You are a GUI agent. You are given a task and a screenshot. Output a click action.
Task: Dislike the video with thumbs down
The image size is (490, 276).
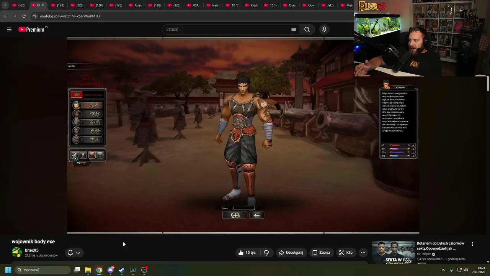[267, 253]
